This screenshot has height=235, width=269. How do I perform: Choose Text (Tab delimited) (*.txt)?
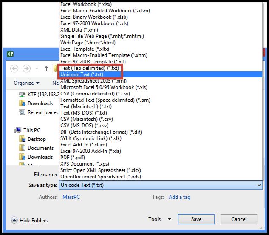tap(161, 68)
